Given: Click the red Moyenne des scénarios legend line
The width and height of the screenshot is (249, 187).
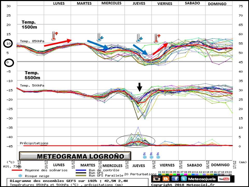Looking at the screenshot, I should tap(17, 170).
